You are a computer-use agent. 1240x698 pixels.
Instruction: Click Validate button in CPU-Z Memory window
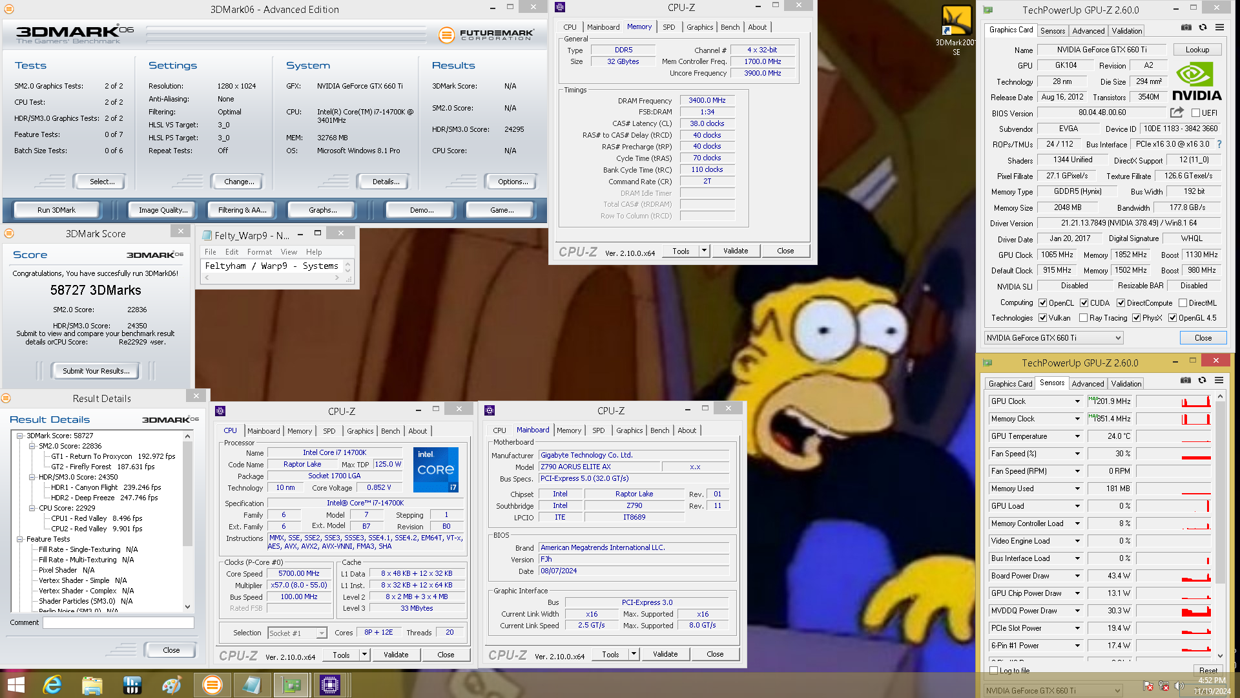point(735,251)
